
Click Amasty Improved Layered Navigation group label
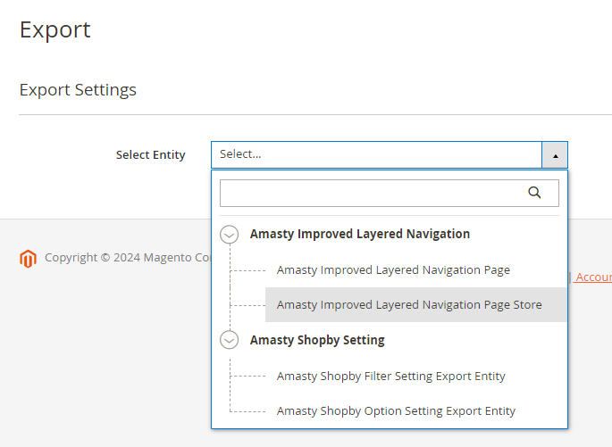click(x=360, y=234)
